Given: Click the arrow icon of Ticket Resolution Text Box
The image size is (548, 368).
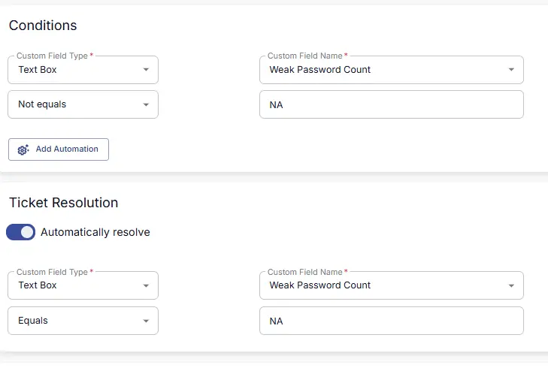Looking at the screenshot, I should tap(146, 285).
